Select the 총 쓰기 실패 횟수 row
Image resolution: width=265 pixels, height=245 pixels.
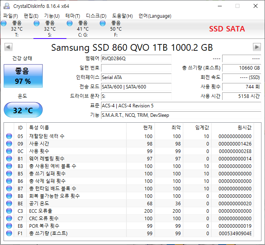pos(129,173)
